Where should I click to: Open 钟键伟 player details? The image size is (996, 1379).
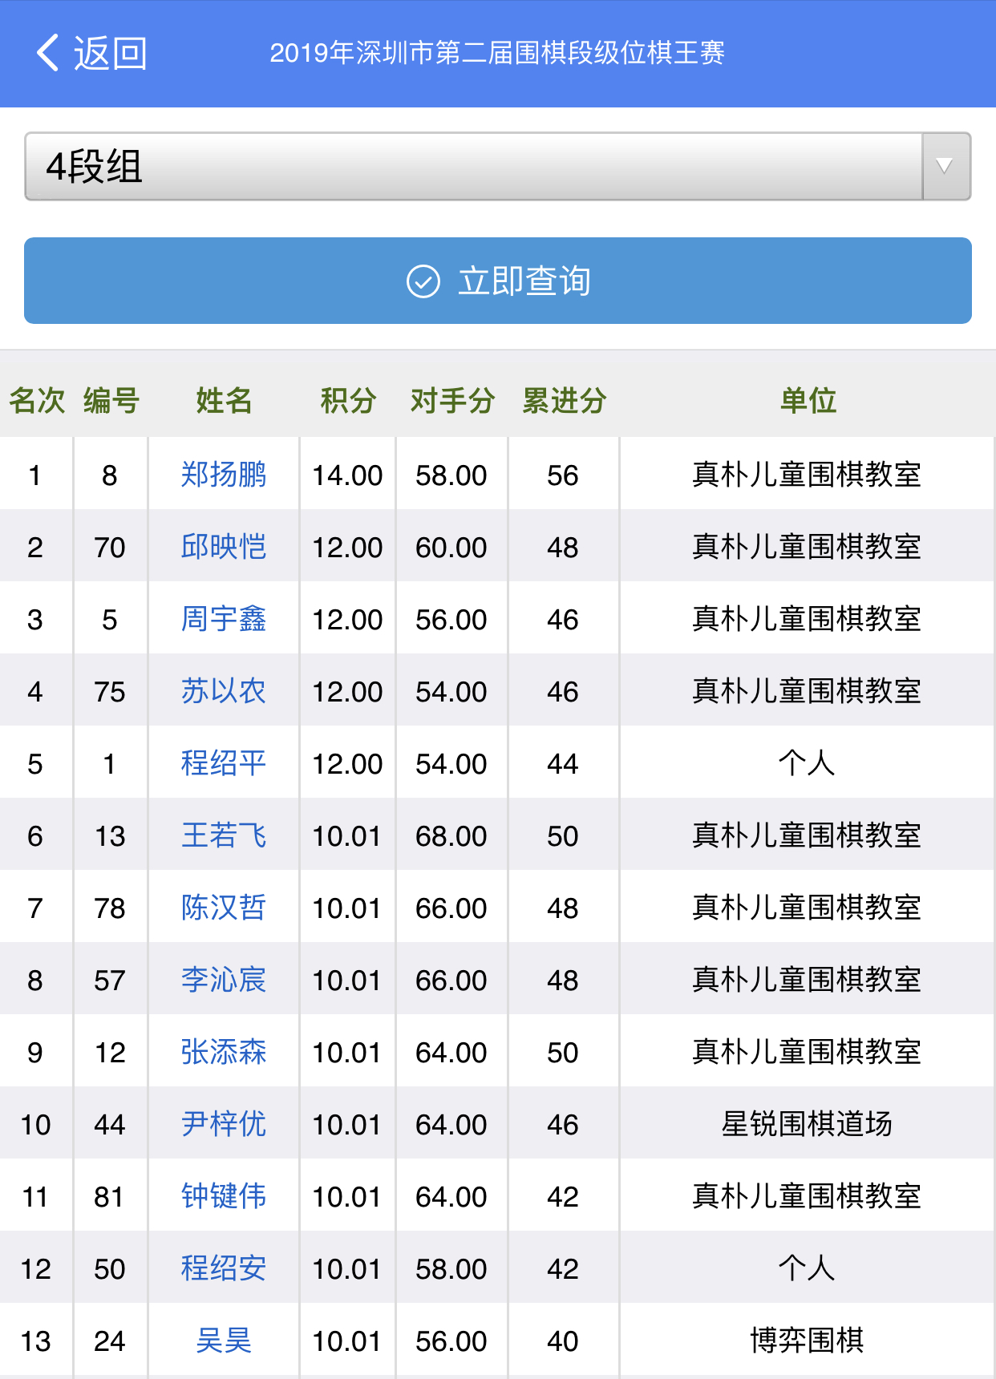click(224, 1197)
